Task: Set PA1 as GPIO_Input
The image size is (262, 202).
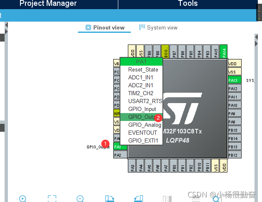Action: point(141,109)
